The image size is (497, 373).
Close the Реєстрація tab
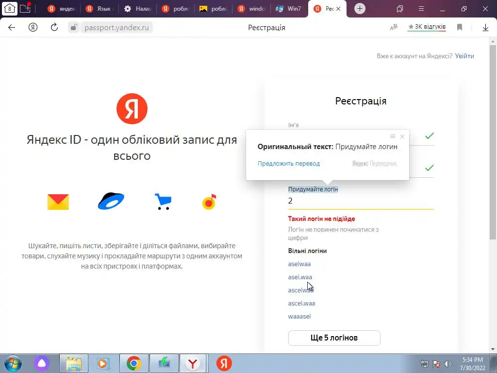coord(338,9)
